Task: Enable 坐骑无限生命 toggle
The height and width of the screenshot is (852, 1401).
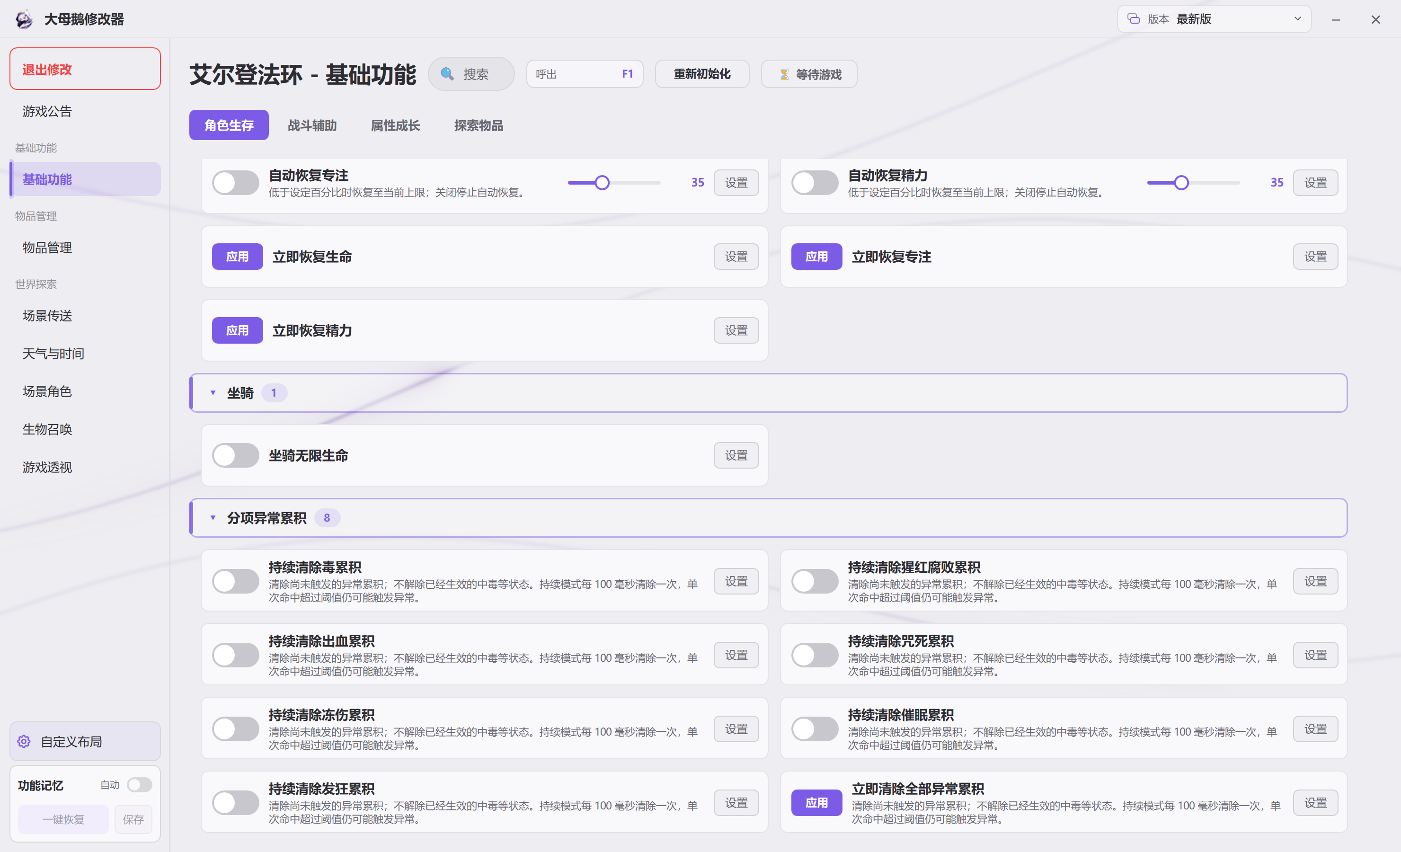Action: pos(235,455)
